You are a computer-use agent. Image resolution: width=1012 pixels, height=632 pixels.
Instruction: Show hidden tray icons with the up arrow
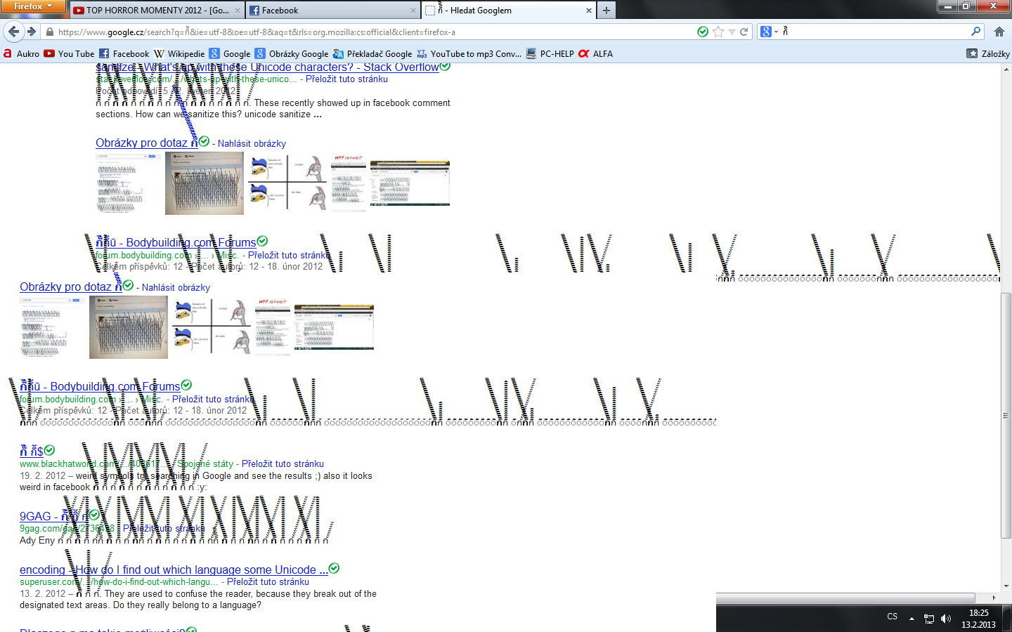(x=912, y=619)
